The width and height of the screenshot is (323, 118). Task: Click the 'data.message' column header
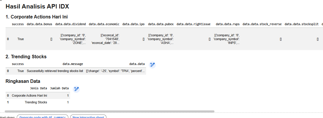(73, 64)
